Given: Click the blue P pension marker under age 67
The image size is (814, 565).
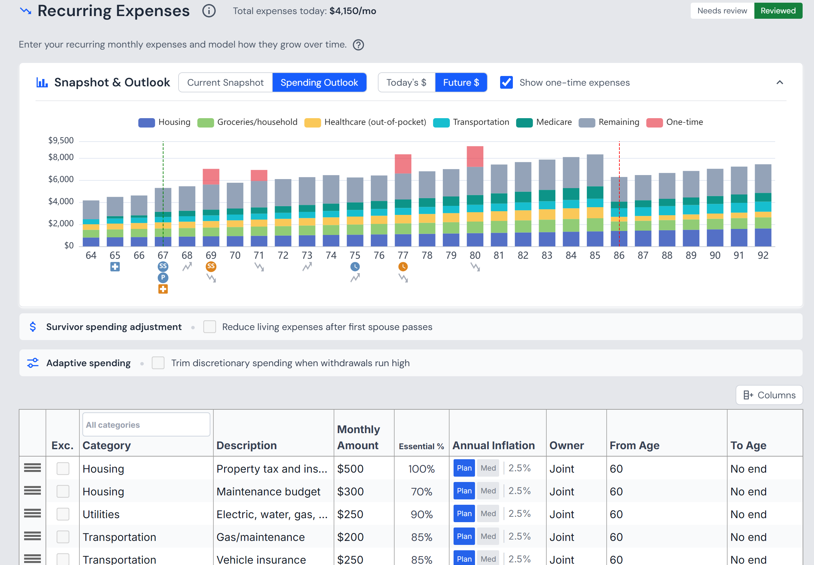Looking at the screenshot, I should point(163,277).
